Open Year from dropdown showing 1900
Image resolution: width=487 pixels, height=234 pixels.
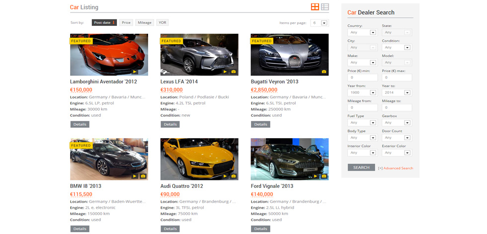click(362, 92)
